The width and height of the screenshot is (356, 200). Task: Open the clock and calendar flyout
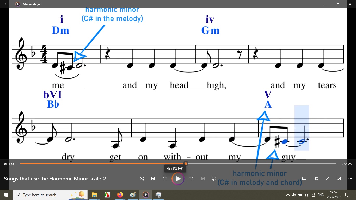click(333, 195)
